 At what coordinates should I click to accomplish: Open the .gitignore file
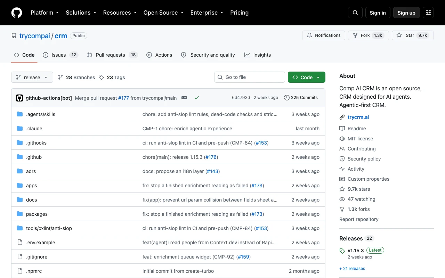click(x=37, y=257)
